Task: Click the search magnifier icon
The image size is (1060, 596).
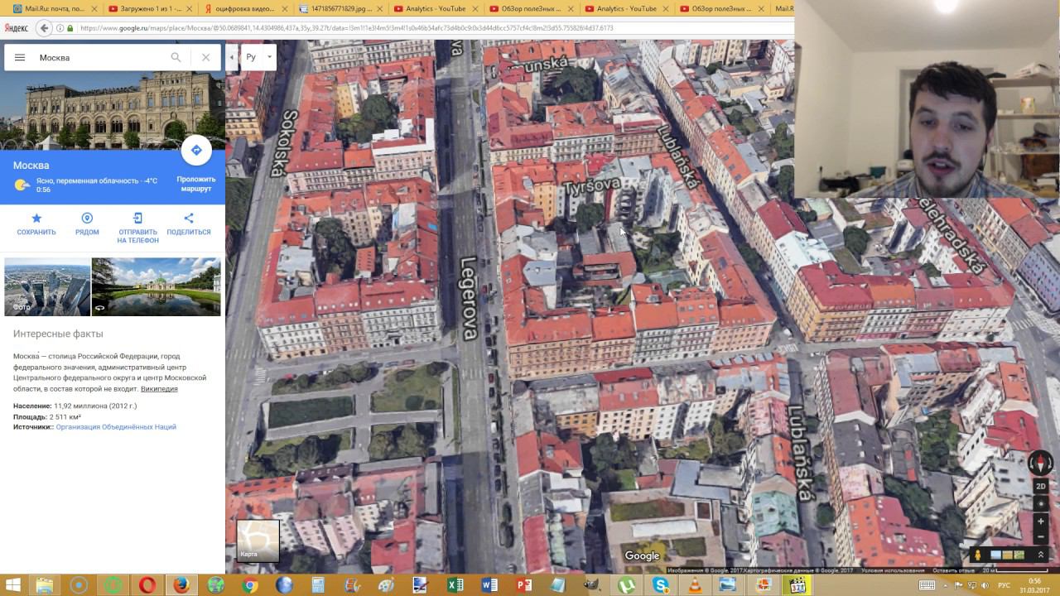Action: 176,57
